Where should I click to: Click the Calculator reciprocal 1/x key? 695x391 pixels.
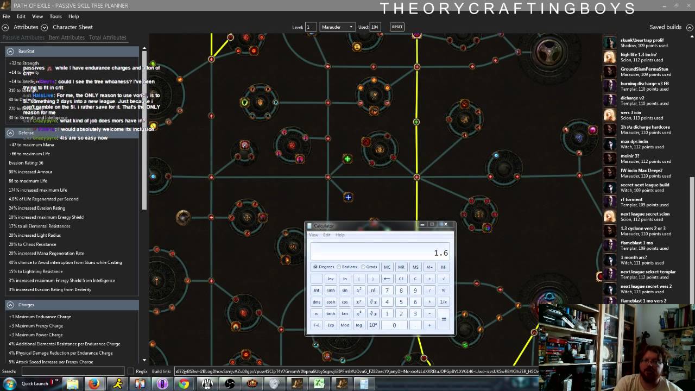[444, 302]
